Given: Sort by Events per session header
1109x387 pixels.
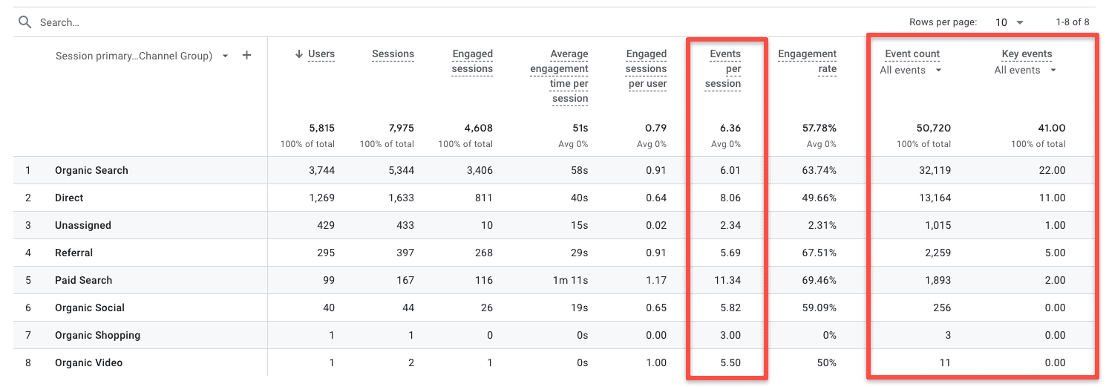Looking at the screenshot, I should pyautogui.click(x=724, y=68).
